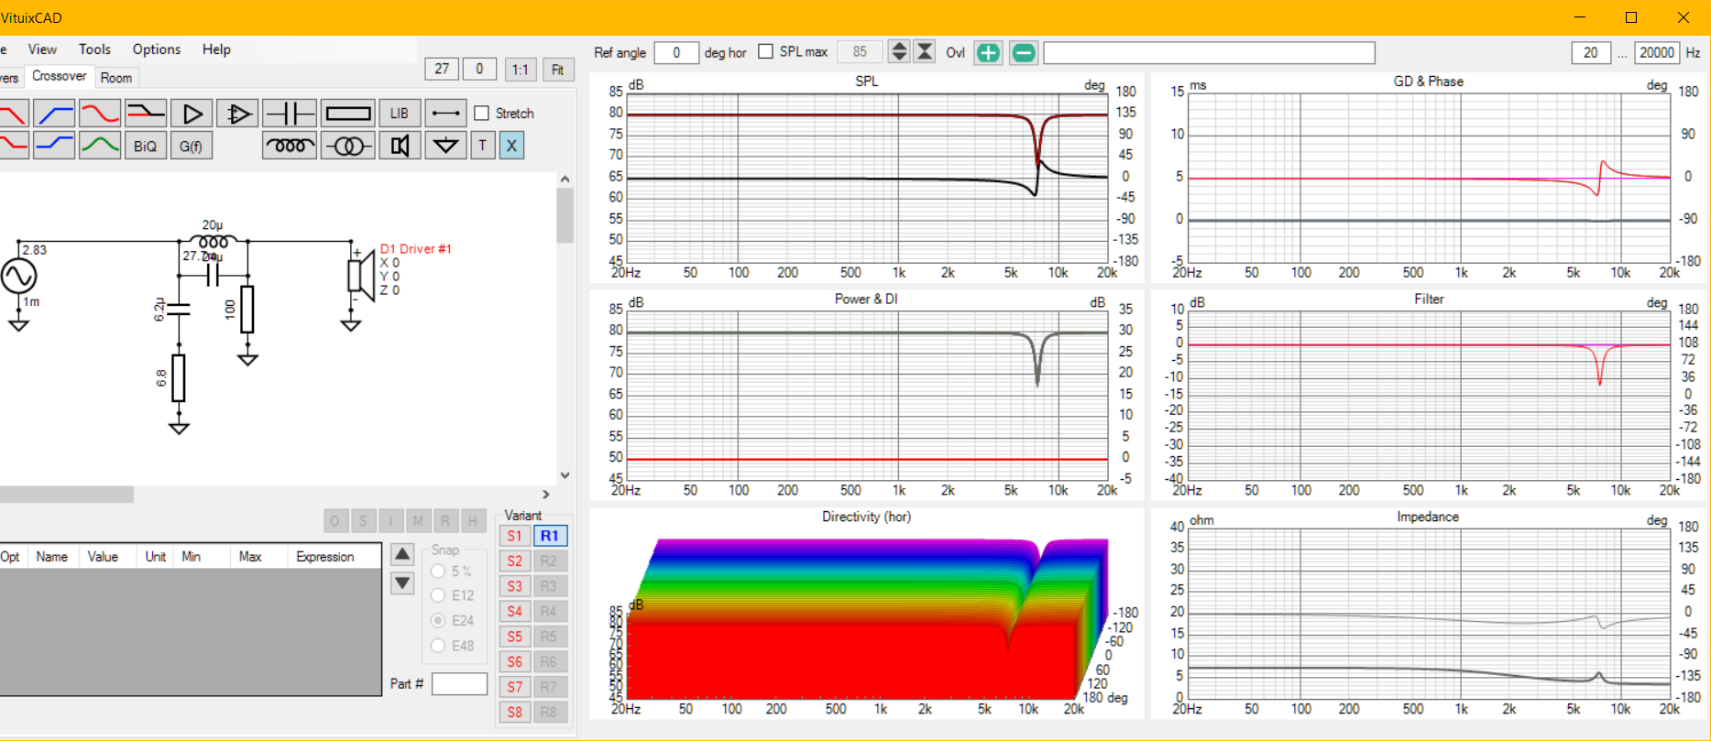Click the 20 Hz lower frequency field

click(x=1591, y=53)
